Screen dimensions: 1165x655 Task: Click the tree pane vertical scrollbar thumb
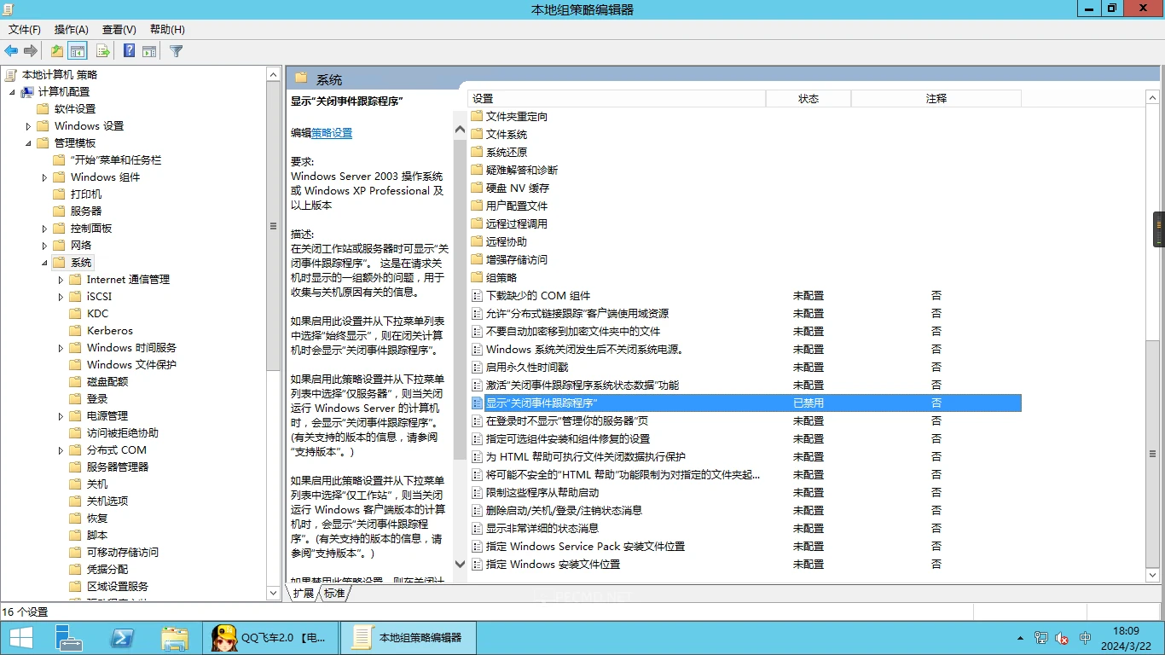pyautogui.click(x=274, y=227)
